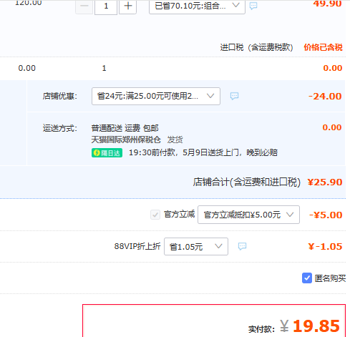
Task: Open the 已省70.10元 combo discount dropdown
Action: [x=197, y=6]
